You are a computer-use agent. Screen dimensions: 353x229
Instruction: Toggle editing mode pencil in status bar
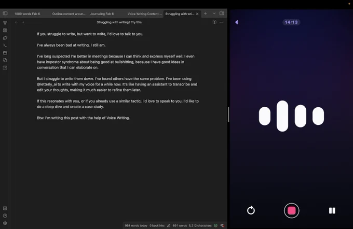169,225
